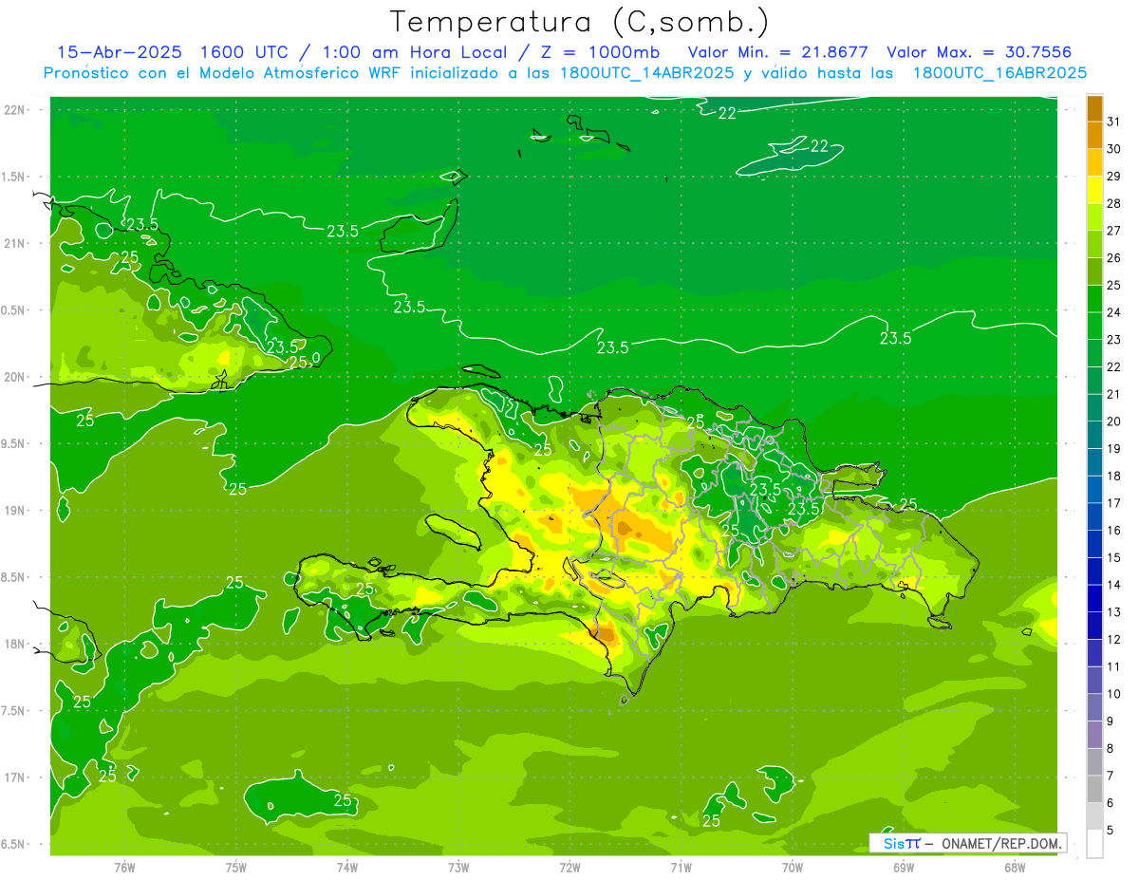Click the "71W" longitude axis label

[681, 868]
